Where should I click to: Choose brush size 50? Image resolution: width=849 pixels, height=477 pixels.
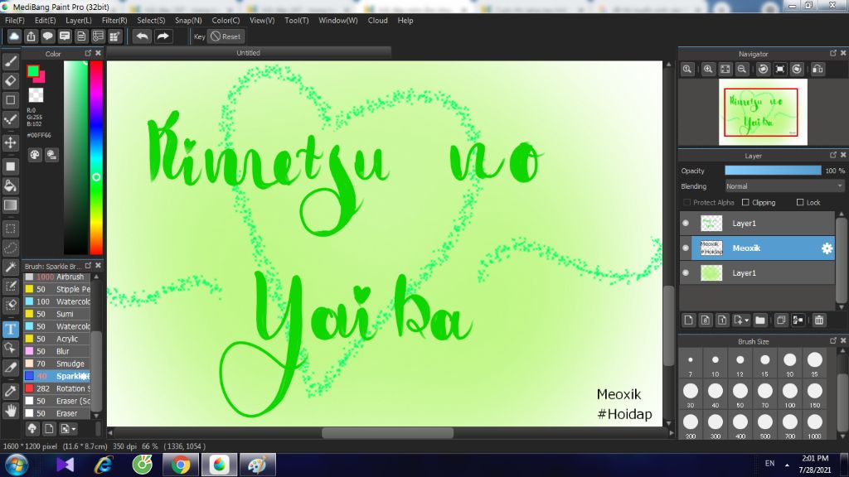click(x=740, y=393)
